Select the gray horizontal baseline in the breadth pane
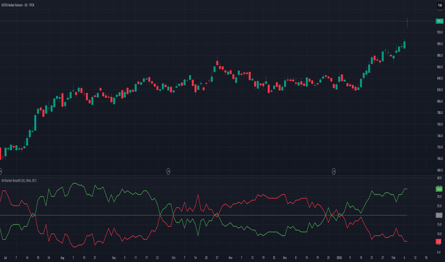The width and height of the screenshot is (445, 262). pos(203,215)
